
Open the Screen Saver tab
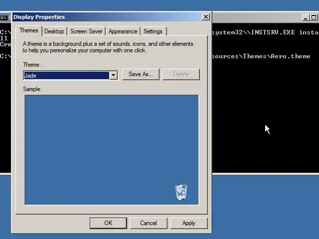(86, 31)
